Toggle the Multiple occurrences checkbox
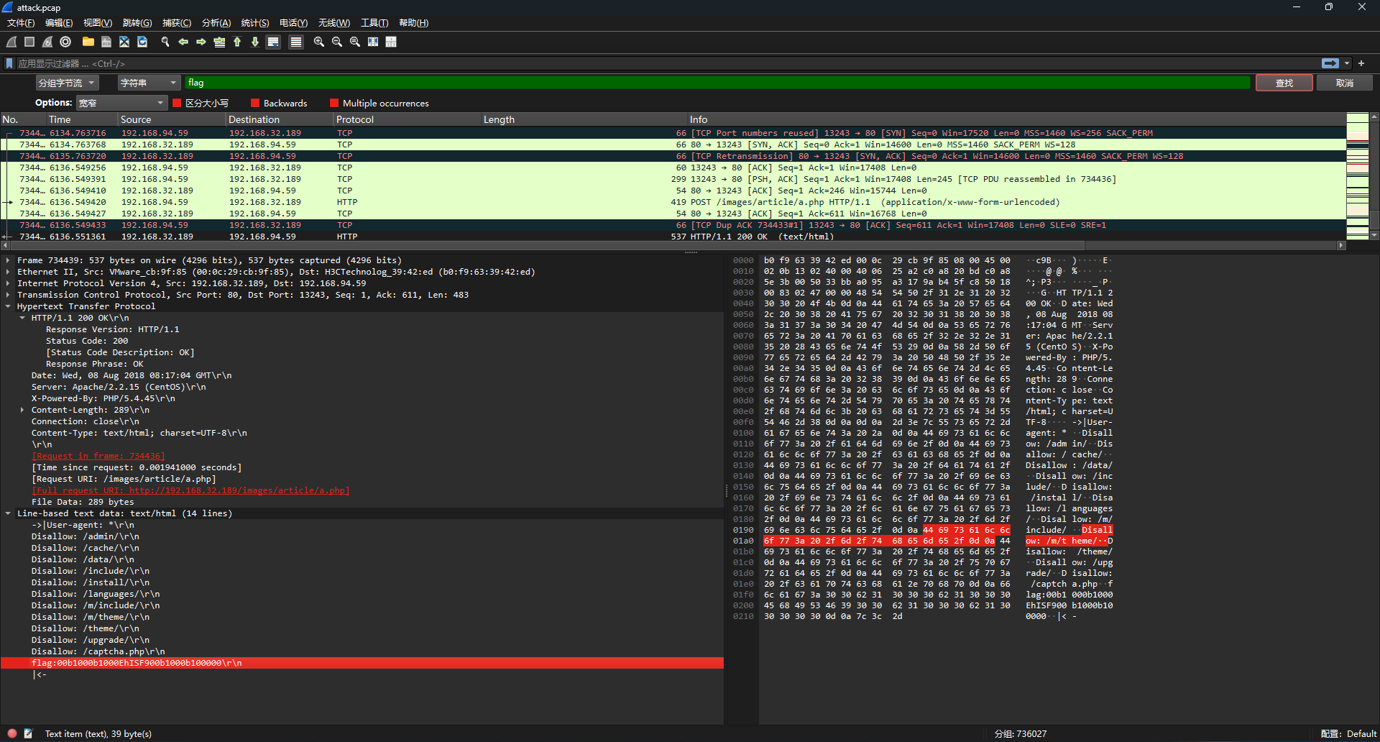This screenshot has height=742, width=1380. (333, 103)
